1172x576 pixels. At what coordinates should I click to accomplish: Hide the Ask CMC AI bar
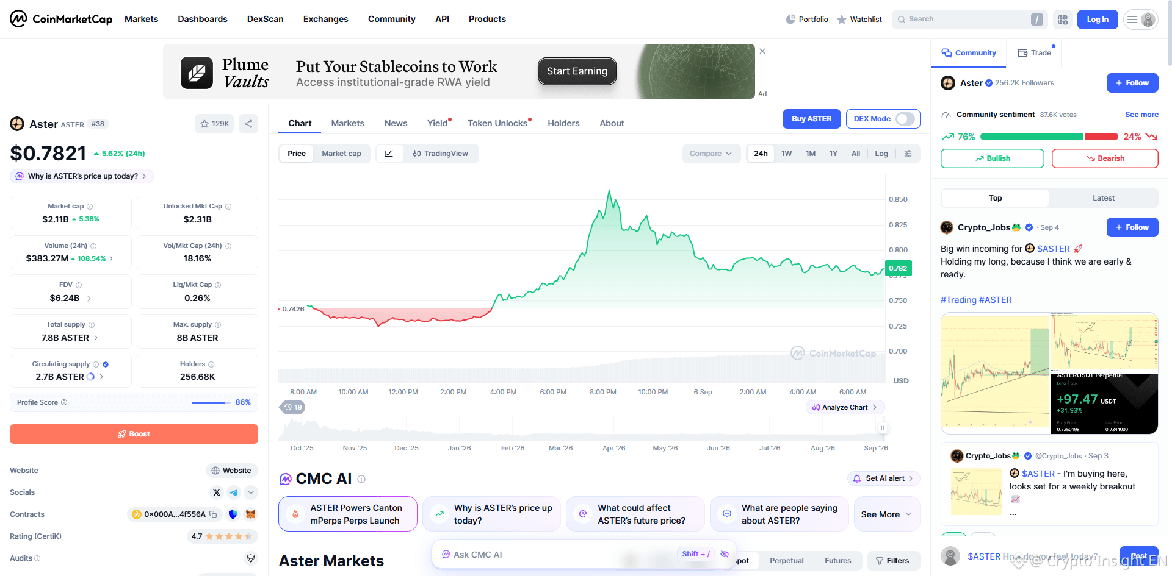(x=725, y=554)
